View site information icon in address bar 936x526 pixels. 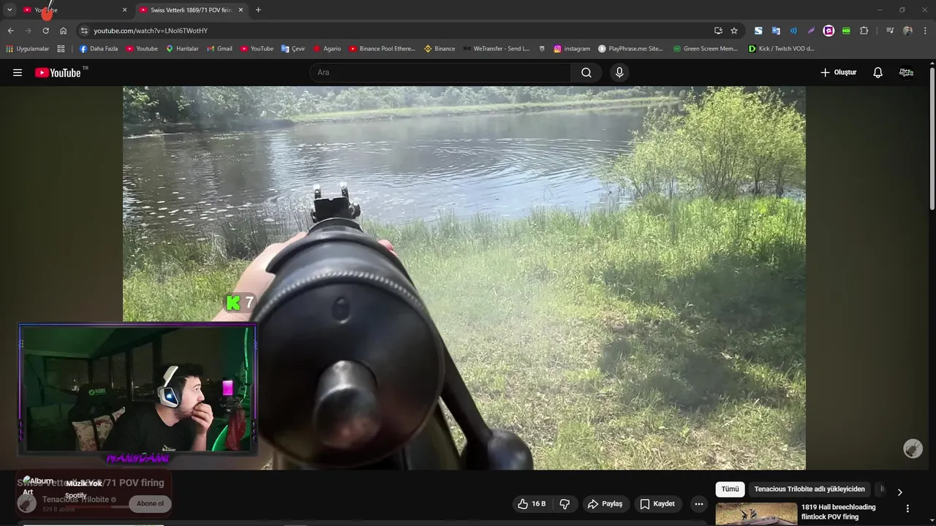pyautogui.click(x=84, y=31)
